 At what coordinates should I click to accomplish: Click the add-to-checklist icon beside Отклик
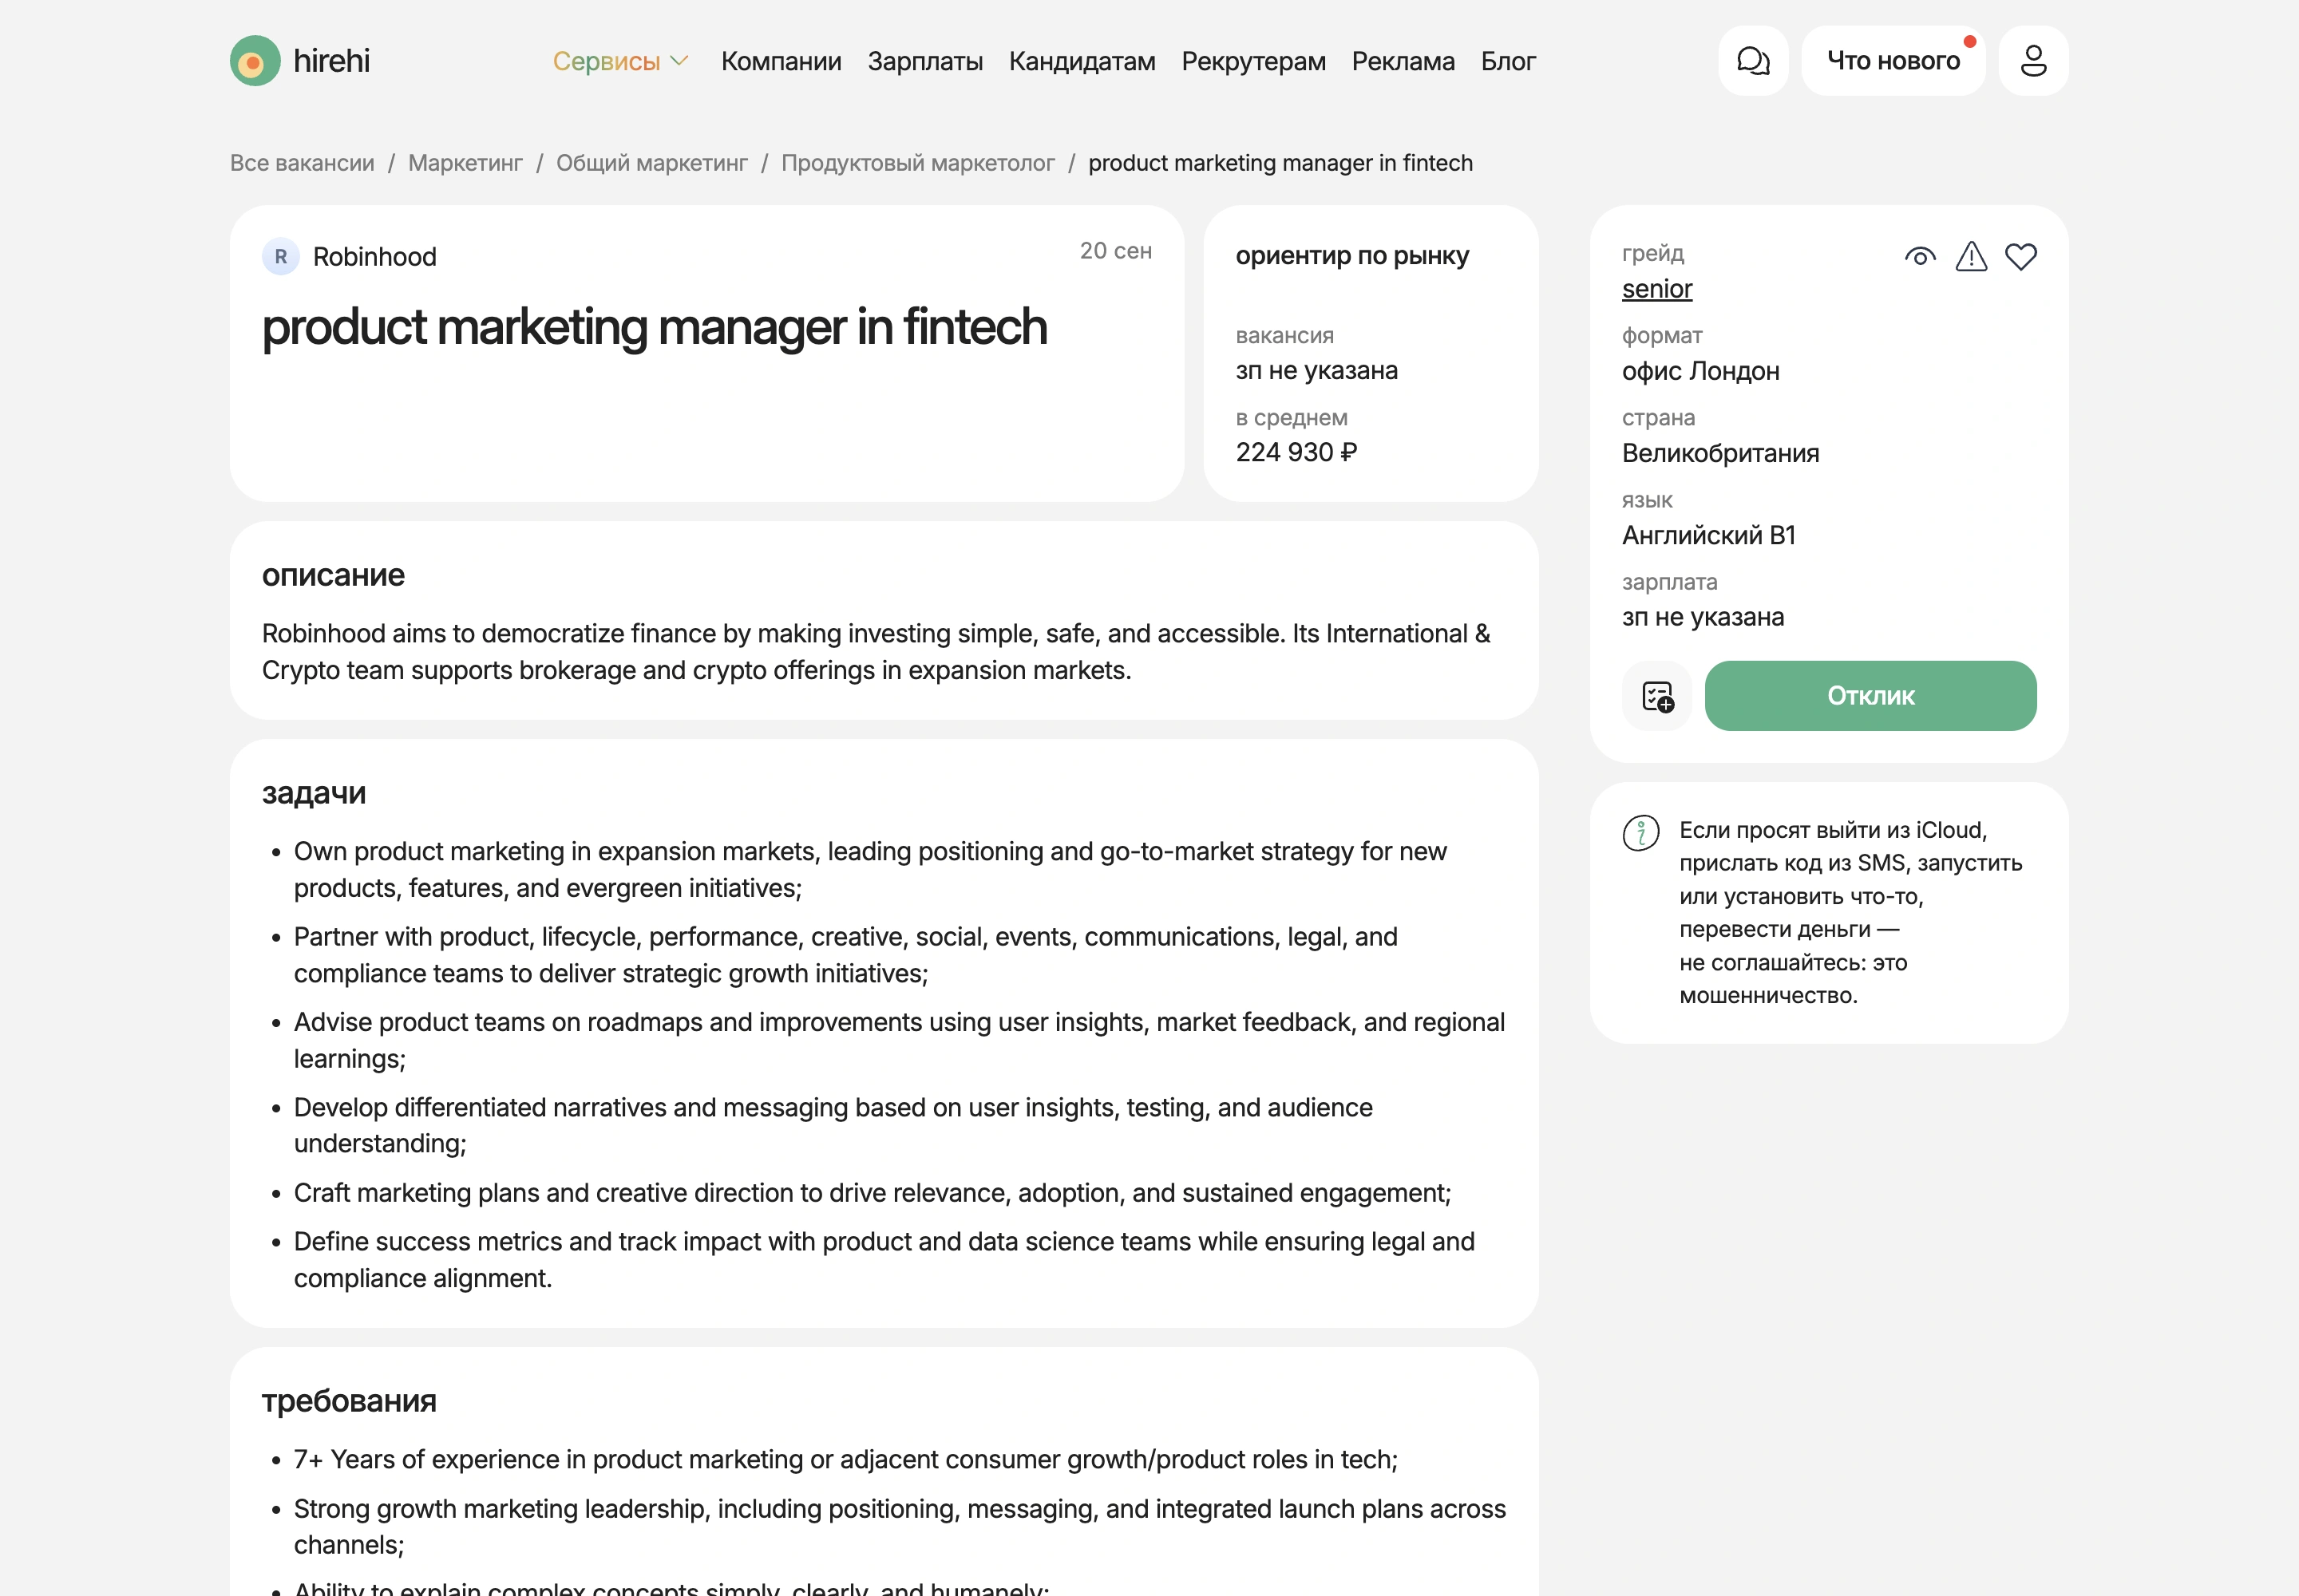click(1656, 696)
